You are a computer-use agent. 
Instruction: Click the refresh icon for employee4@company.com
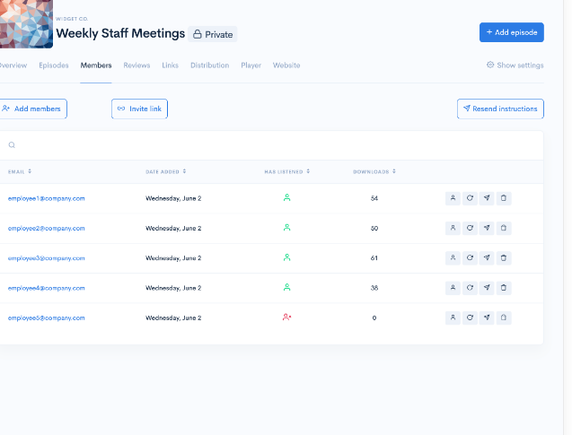click(x=470, y=288)
